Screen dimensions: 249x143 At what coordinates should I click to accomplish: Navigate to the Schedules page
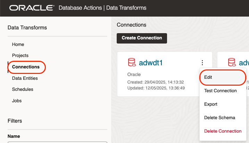coord(23,89)
